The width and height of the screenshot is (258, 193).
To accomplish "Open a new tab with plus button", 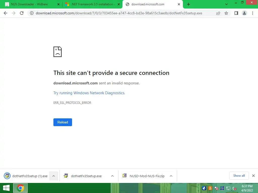I will click(x=188, y=5).
